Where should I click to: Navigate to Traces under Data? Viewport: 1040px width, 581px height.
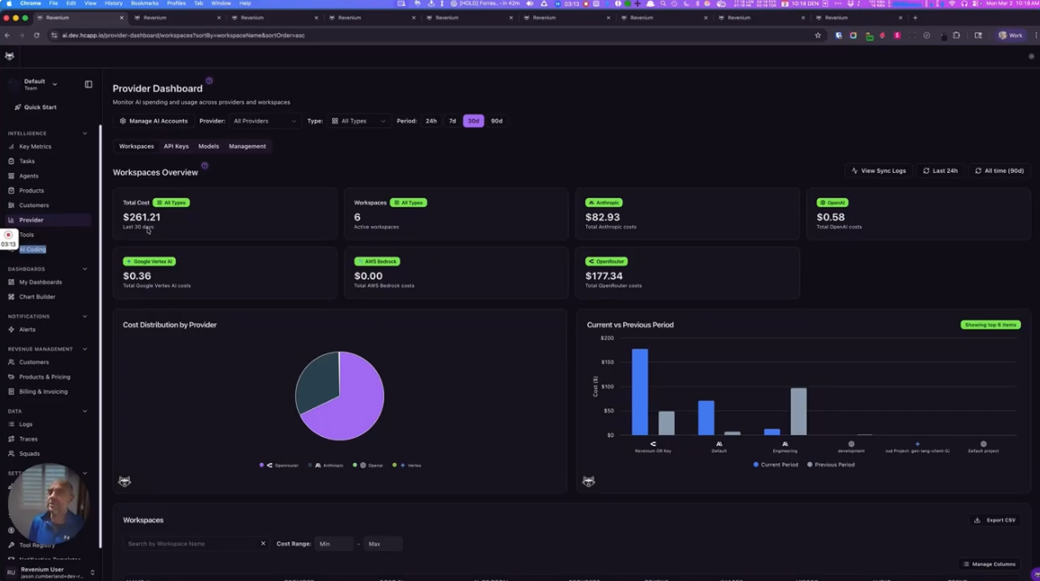pos(30,439)
